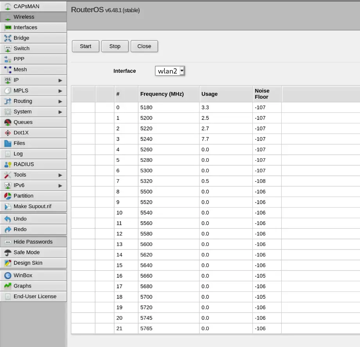The height and width of the screenshot is (347, 360).
Task: Click the Safe Mode umbrella icon
Action: click(x=8, y=253)
